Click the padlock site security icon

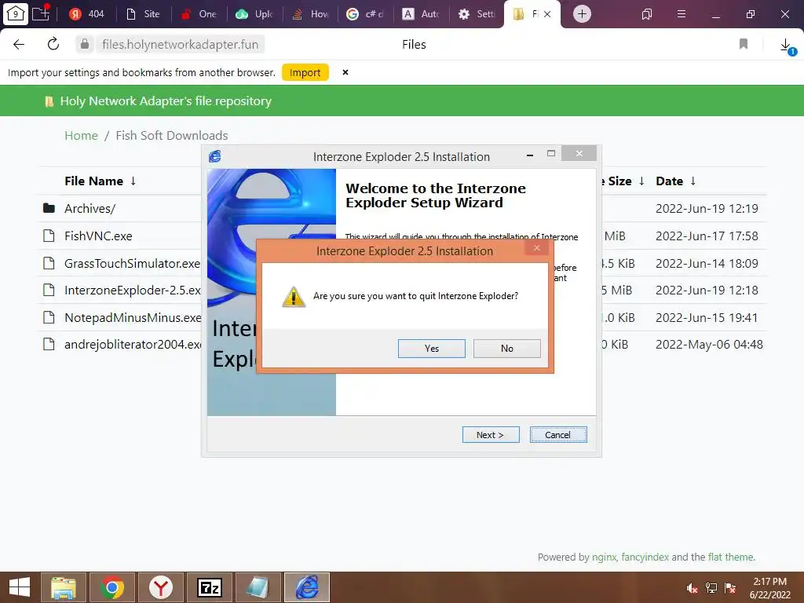tap(85, 44)
